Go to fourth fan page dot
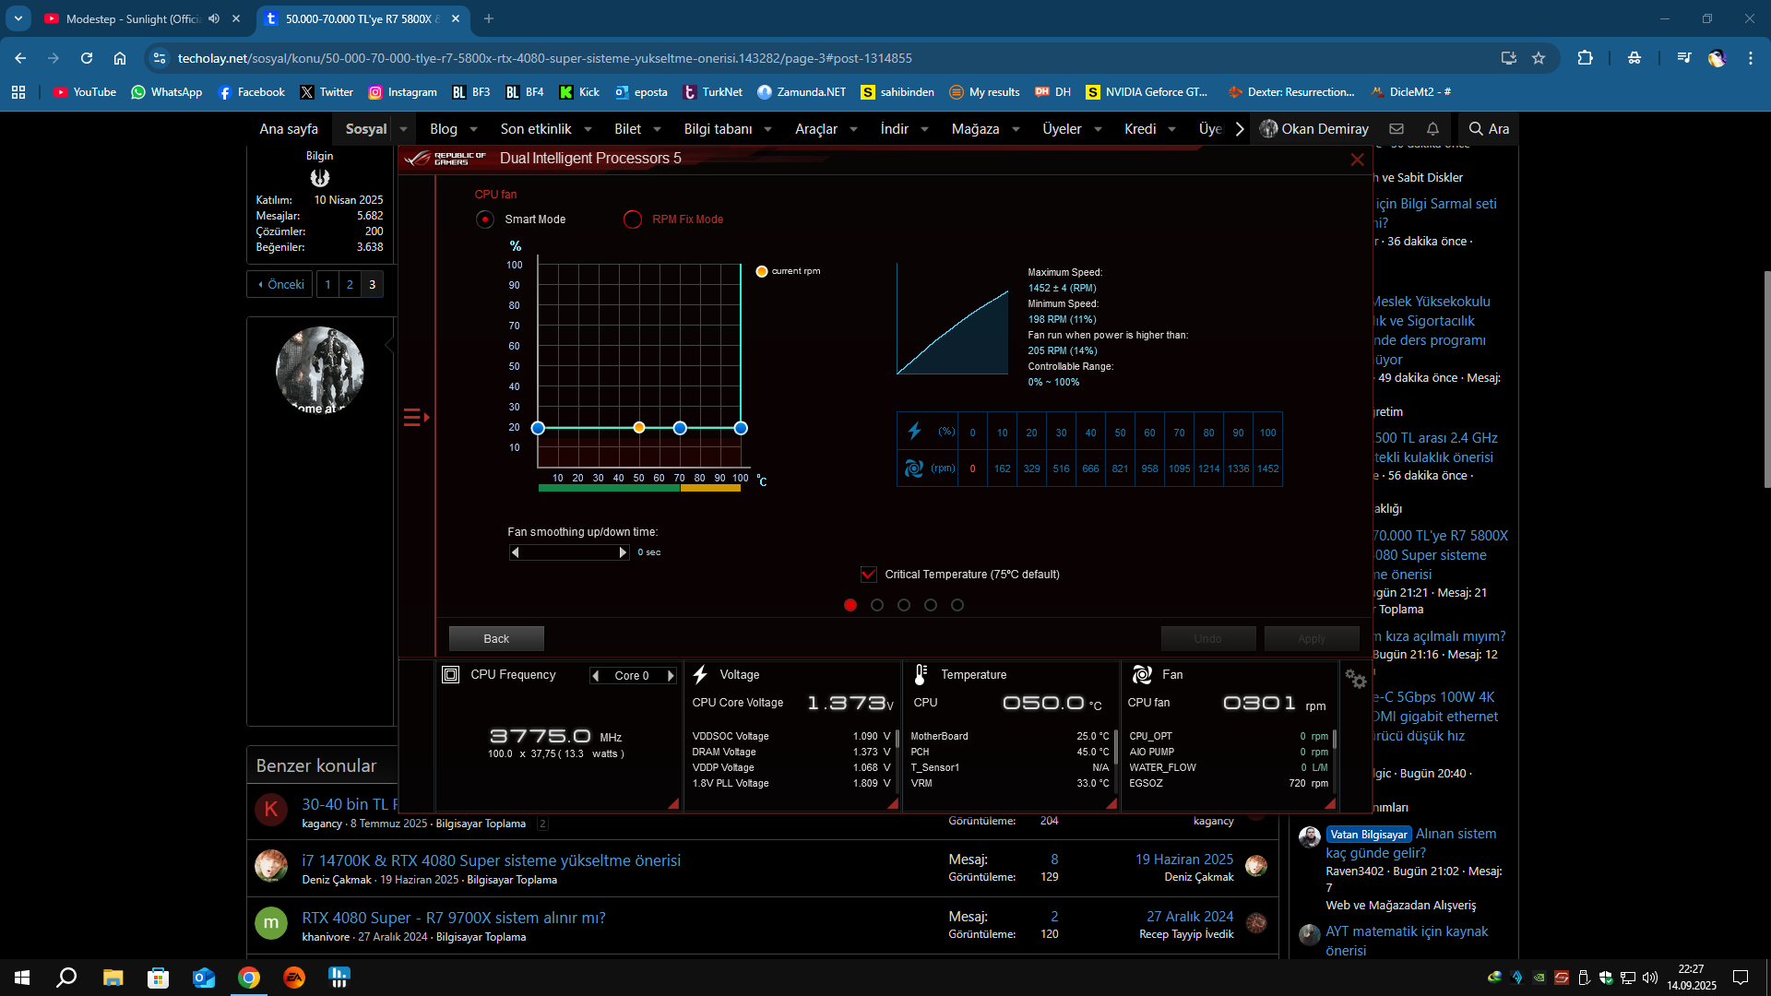1771x996 pixels. 931,605
